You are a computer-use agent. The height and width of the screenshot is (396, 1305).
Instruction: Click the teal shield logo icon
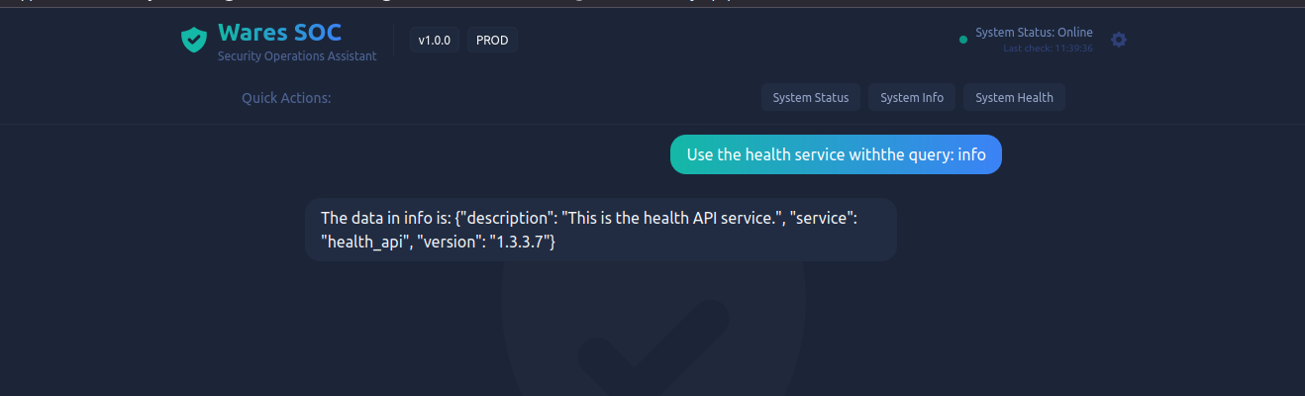[x=193, y=40]
